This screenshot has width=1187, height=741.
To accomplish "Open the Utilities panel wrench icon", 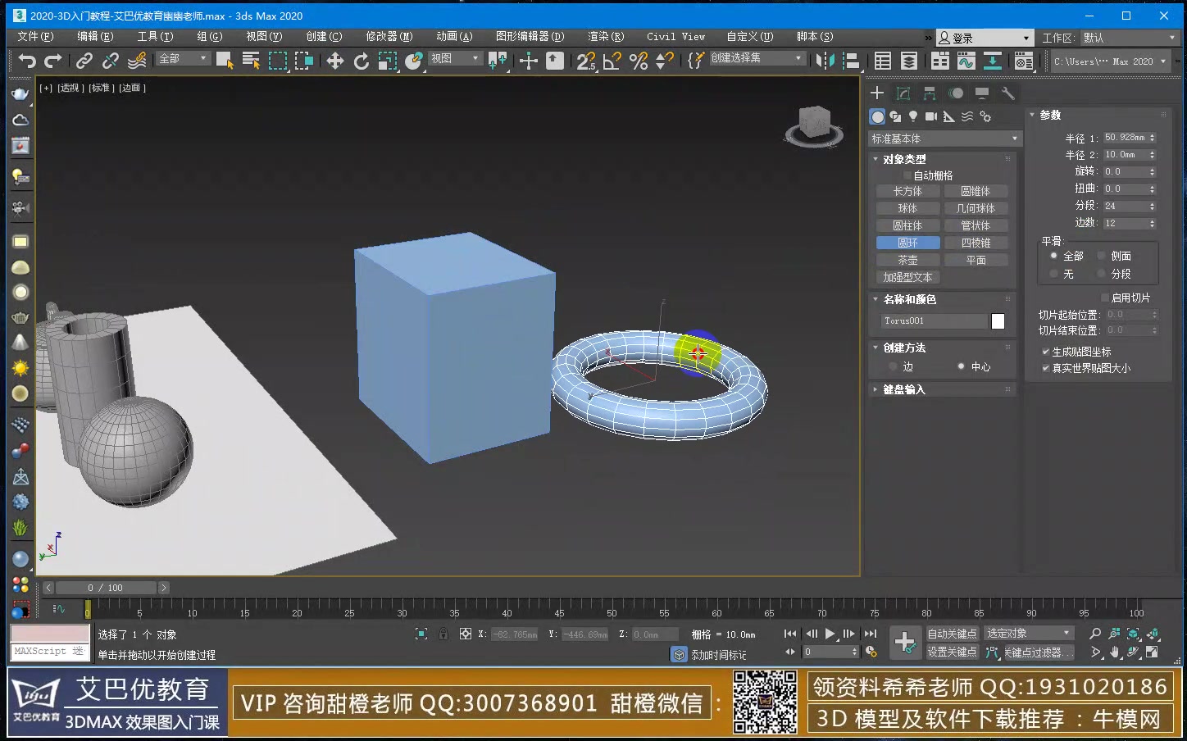I will click(1007, 93).
